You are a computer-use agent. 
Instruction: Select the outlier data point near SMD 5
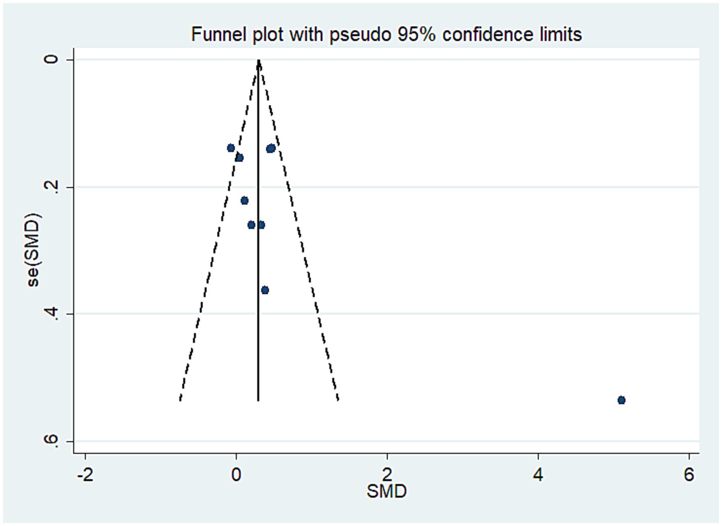(621, 400)
